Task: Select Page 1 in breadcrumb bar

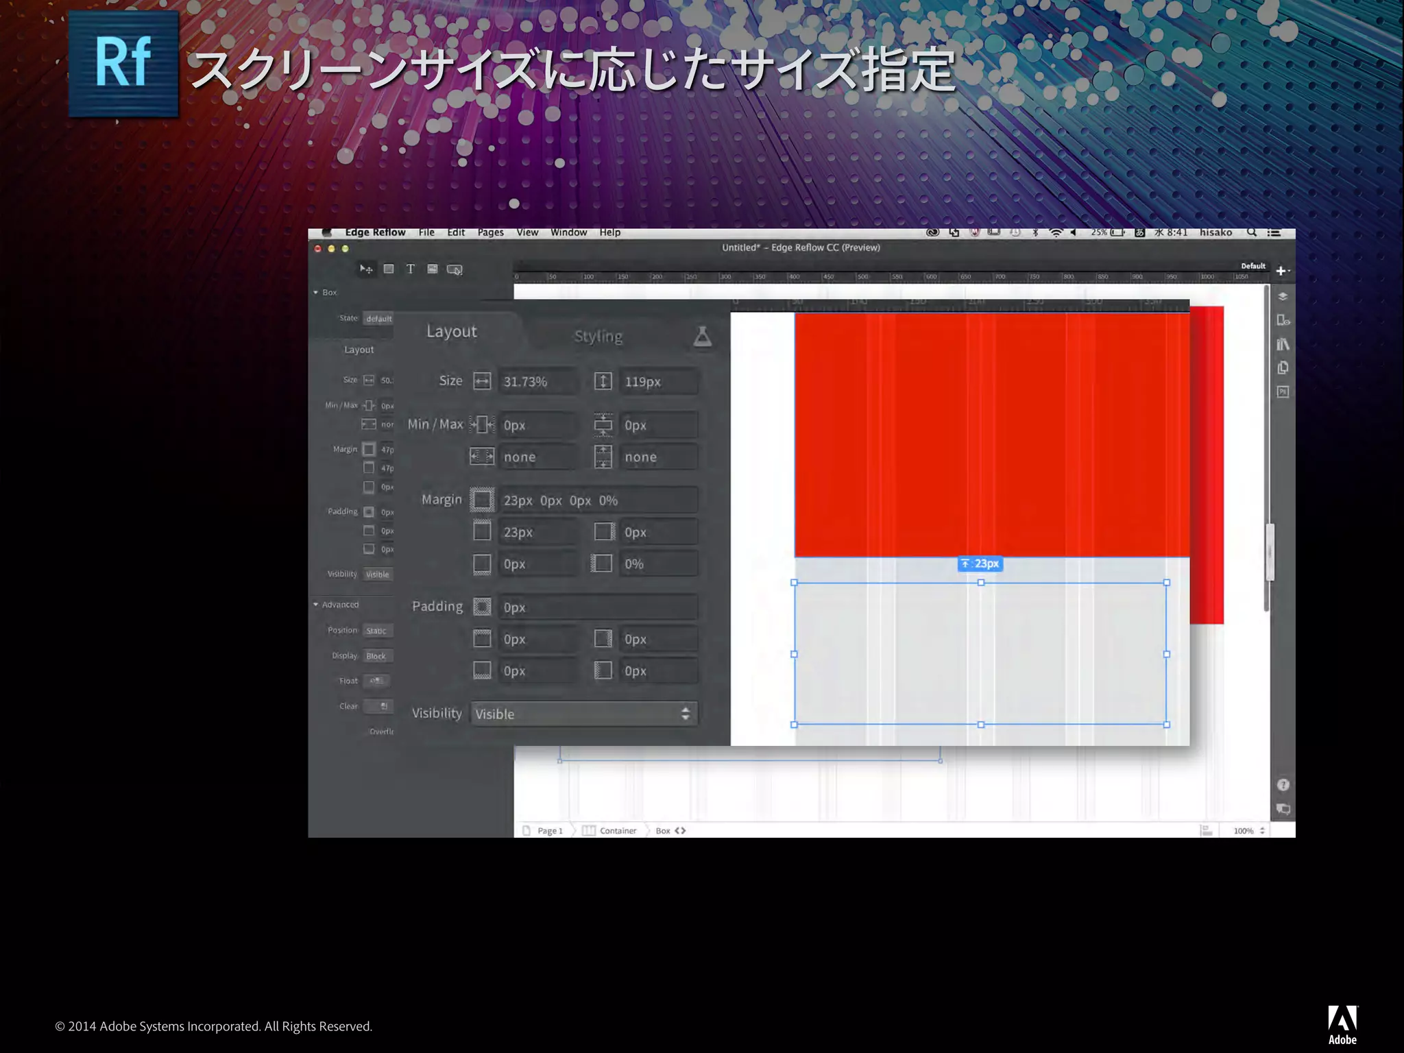Action: tap(550, 830)
